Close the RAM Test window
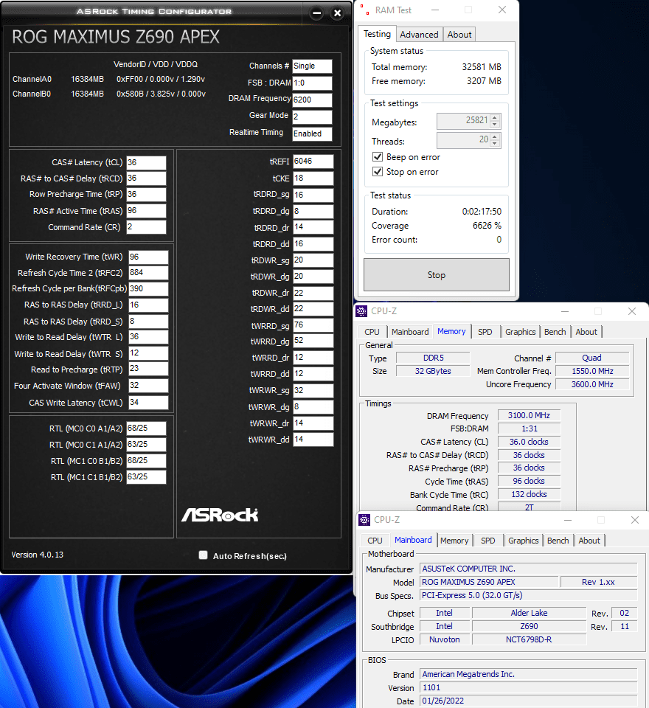The height and width of the screenshot is (708, 649). (502, 10)
